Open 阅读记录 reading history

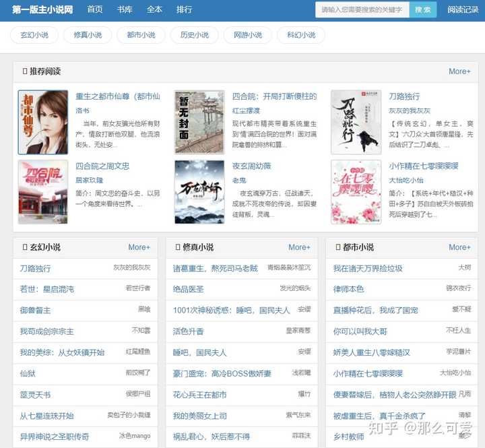463,9
